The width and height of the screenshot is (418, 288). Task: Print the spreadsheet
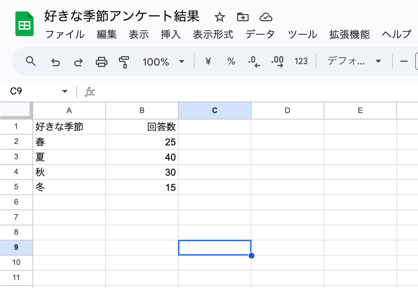tap(101, 62)
